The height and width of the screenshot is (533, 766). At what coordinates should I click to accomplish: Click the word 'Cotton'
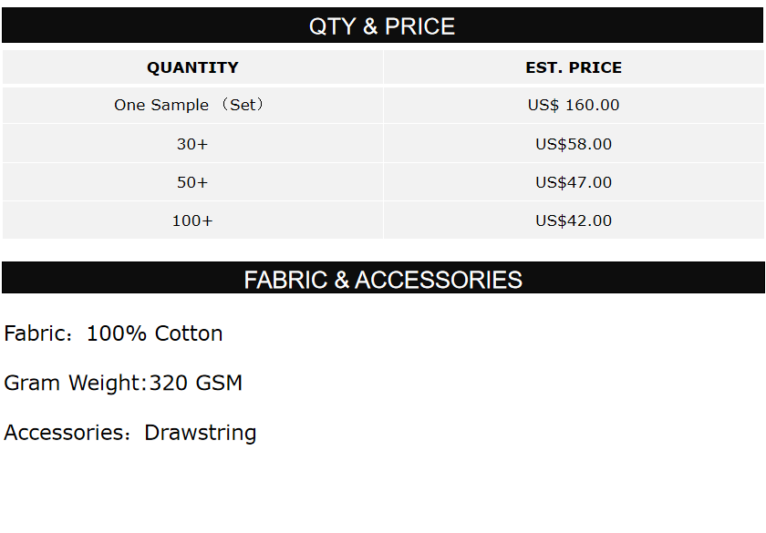(189, 333)
